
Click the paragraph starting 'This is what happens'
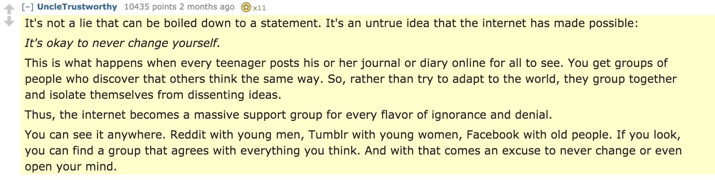[351, 79]
